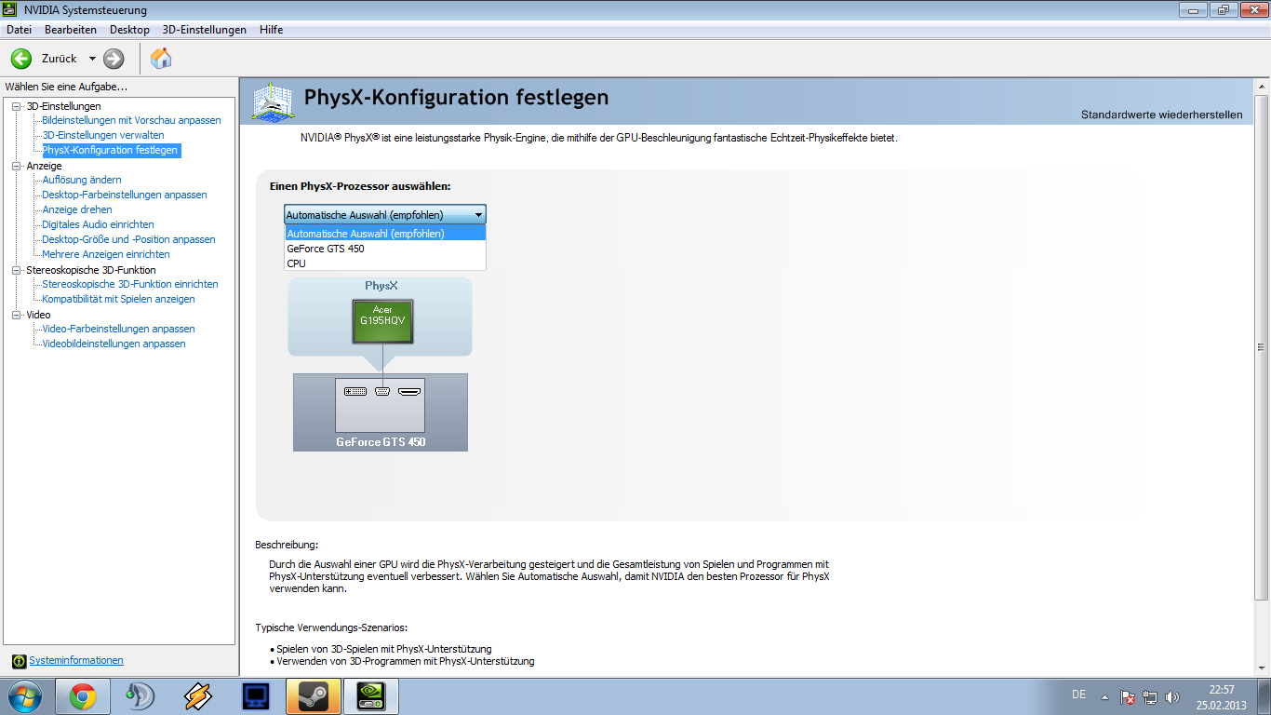This screenshot has height=715, width=1271.
Task: Click the main panel scrollbar down arrow
Action: coord(1262,668)
